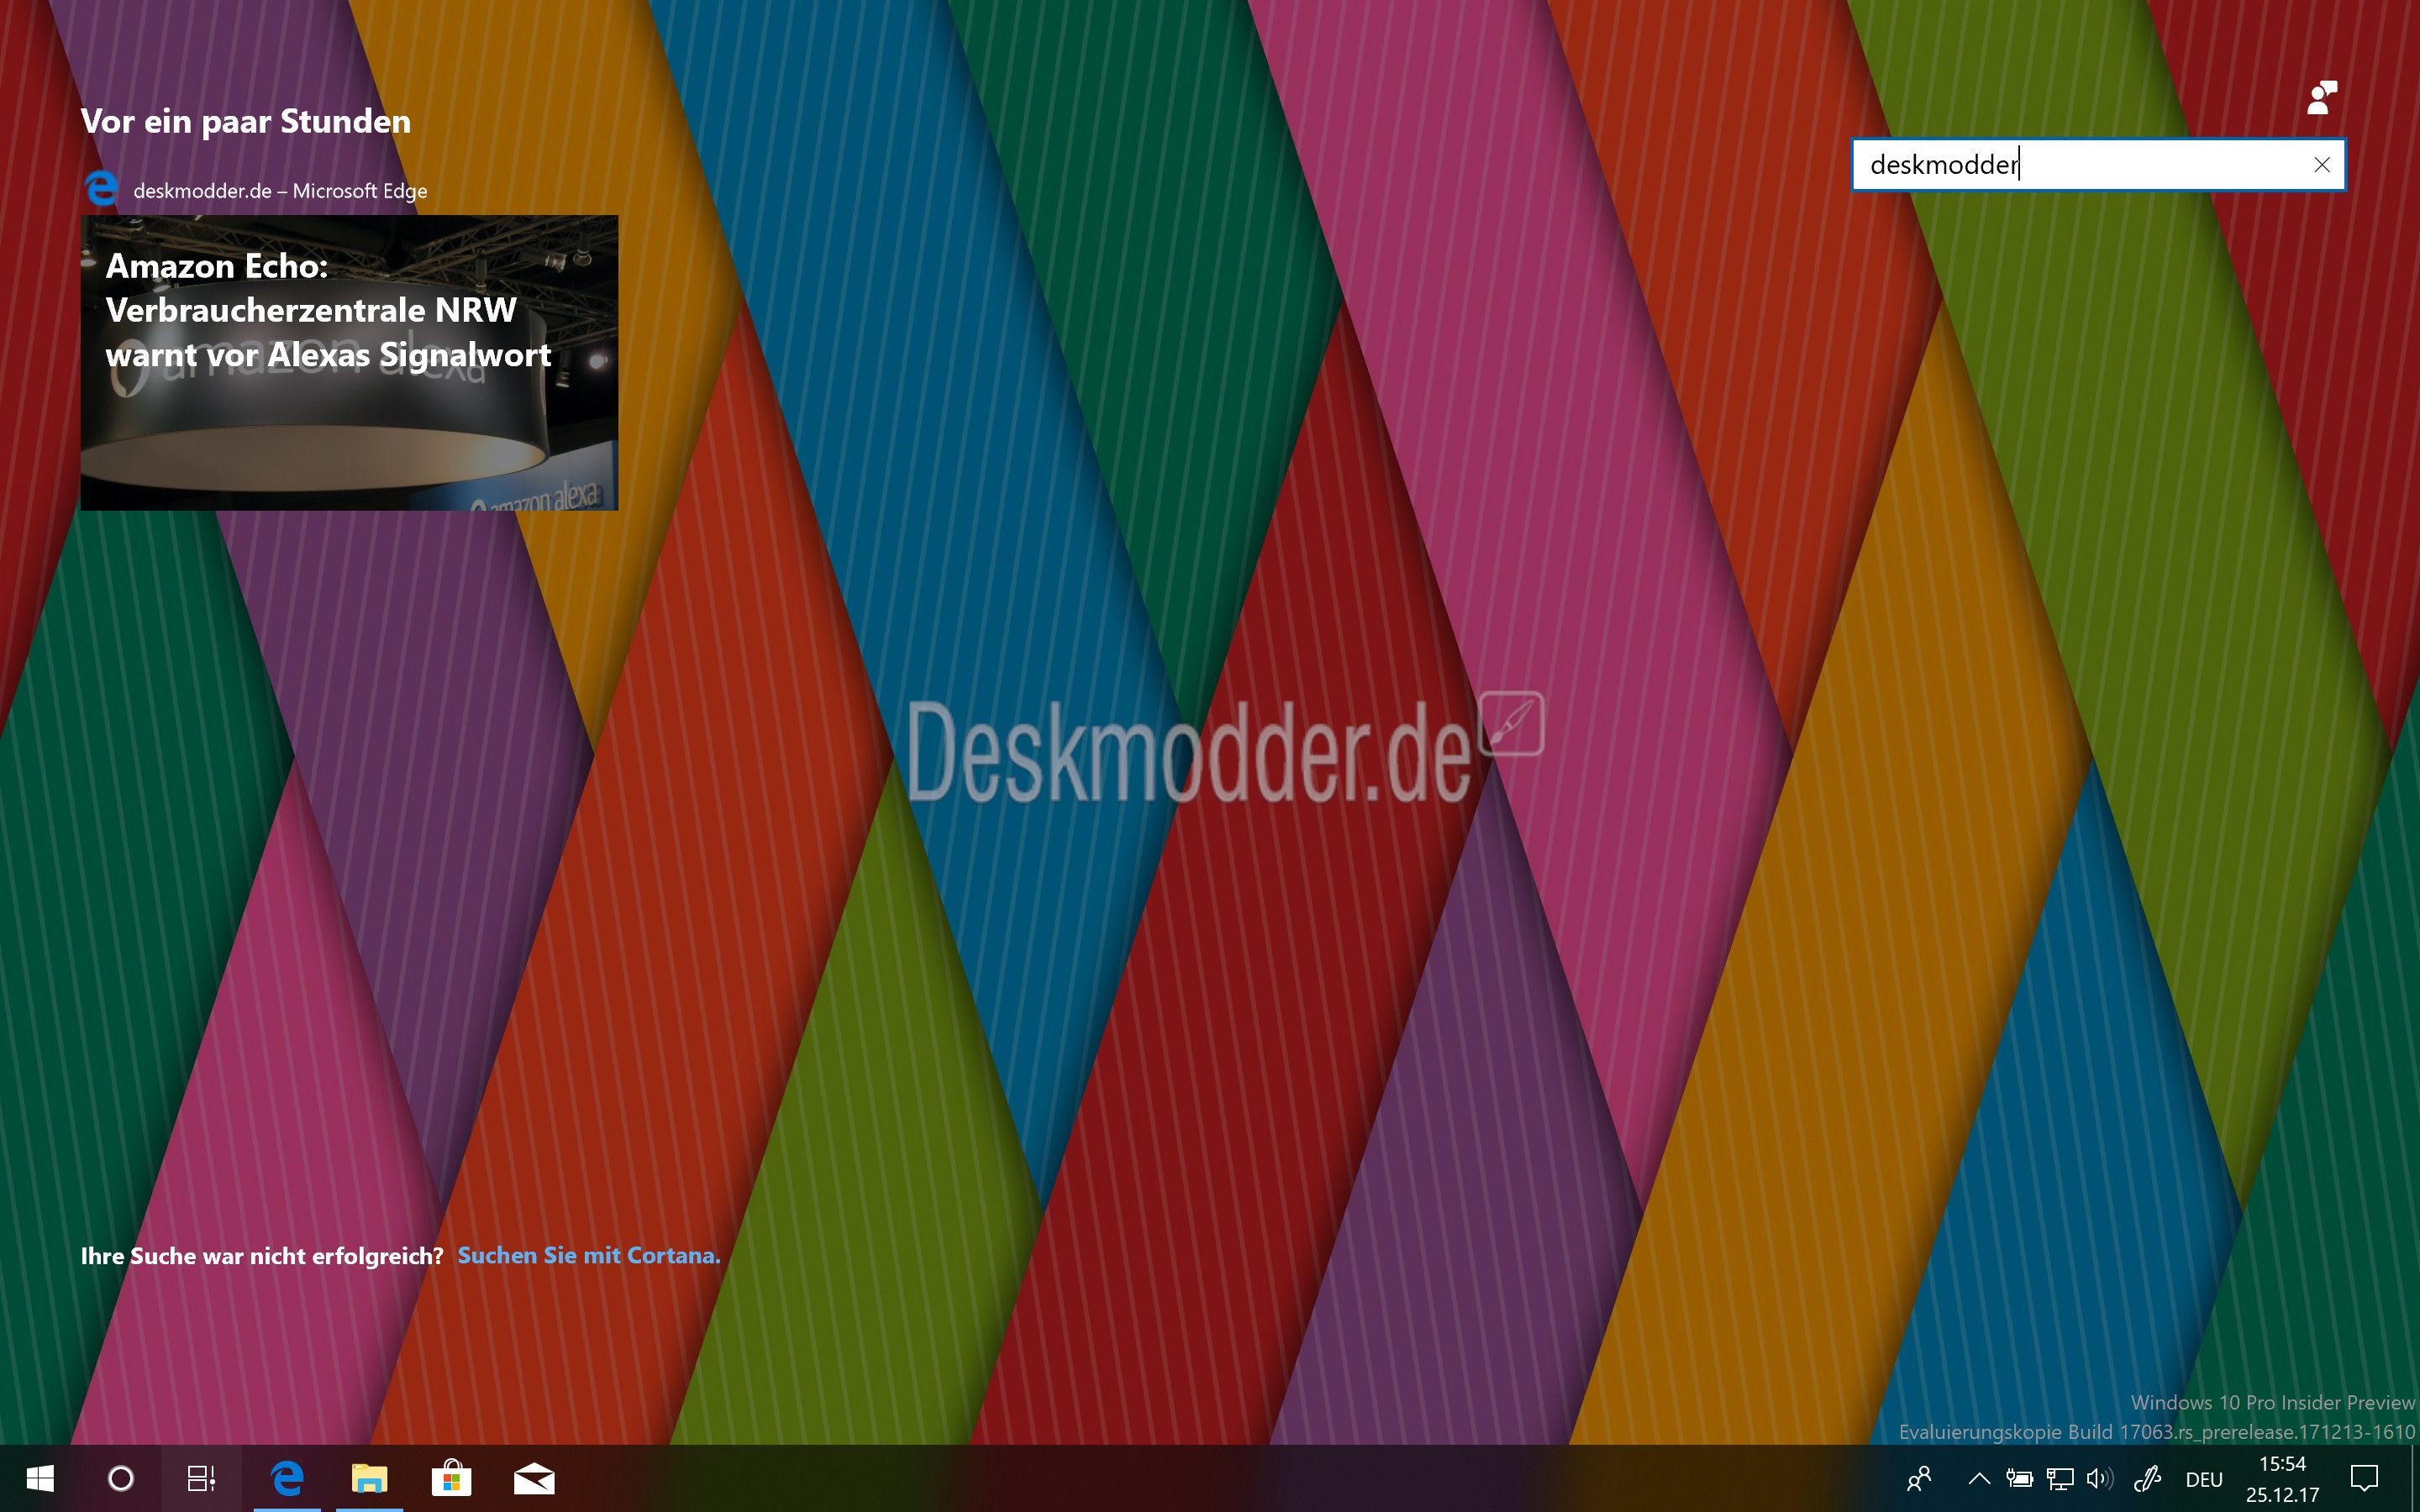This screenshot has width=2420, height=1512.
Task: Open Cortana circle icon on taskbar
Action: (121, 1478)
